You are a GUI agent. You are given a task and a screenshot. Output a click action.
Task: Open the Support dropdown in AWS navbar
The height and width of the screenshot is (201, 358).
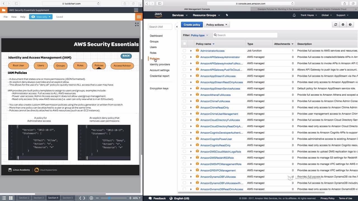pyautogui.click(x=342, y=15)
